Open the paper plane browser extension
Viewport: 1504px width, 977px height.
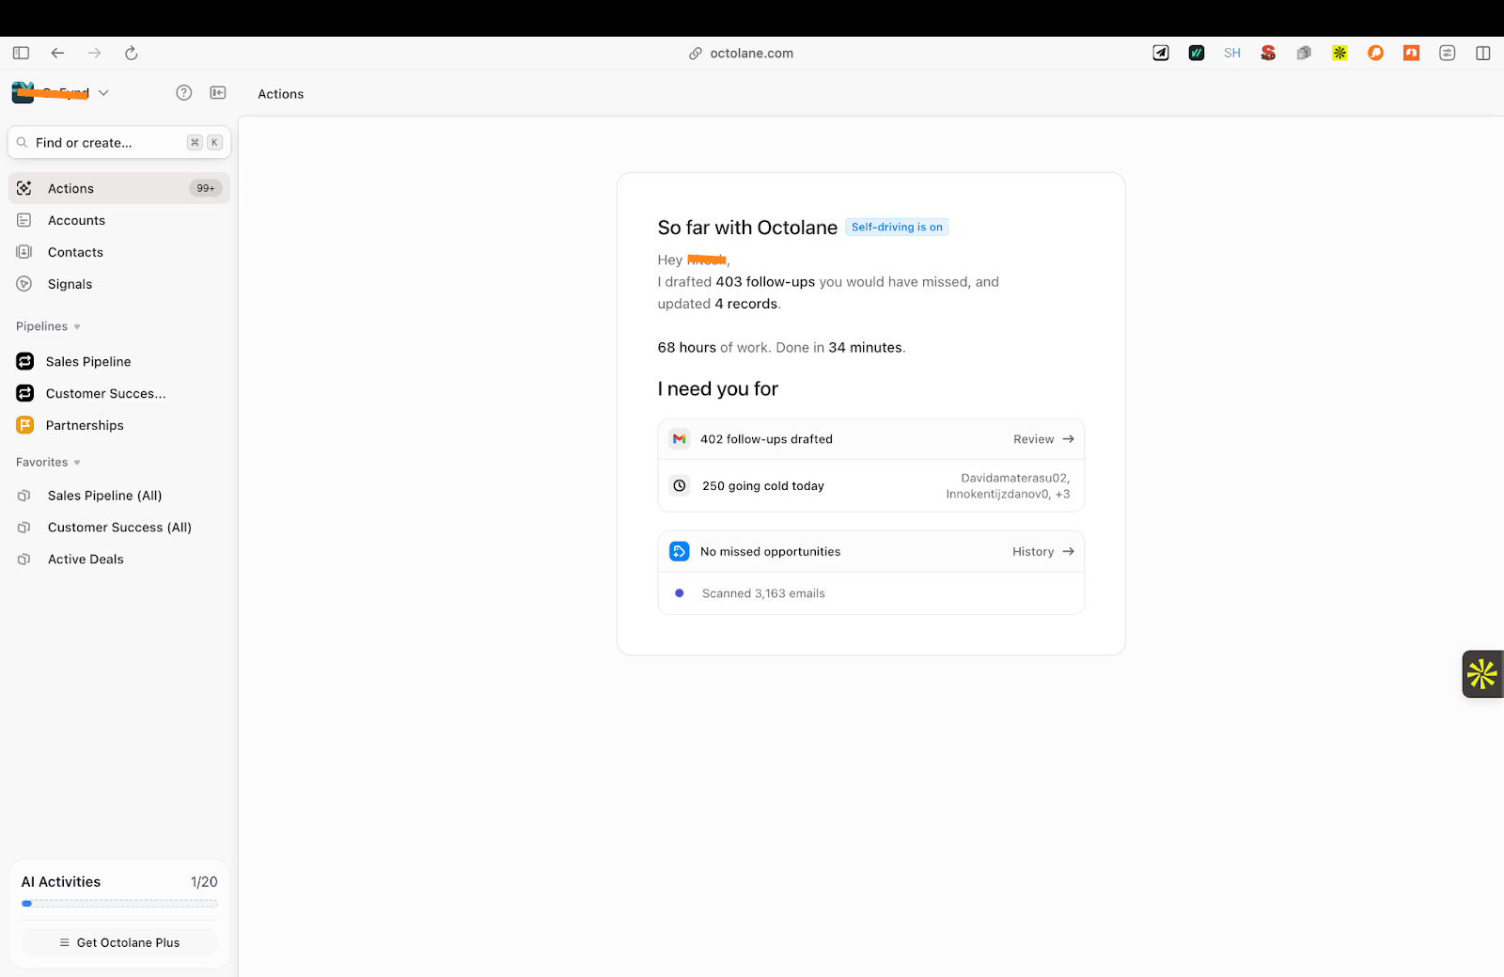pos(1161,53)
